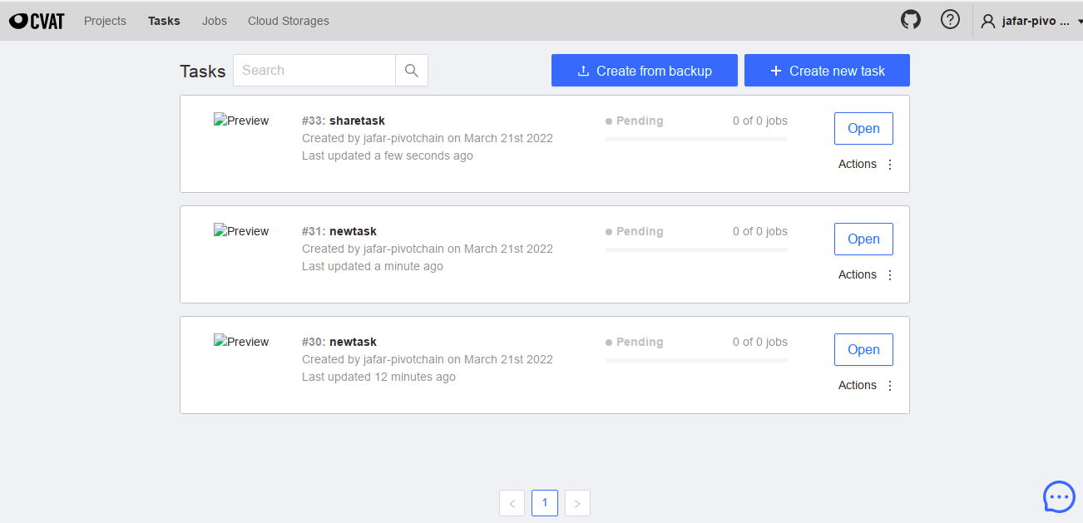Click the preview image of task #31
Viewport: 1083px width, 523px height.
241,231
